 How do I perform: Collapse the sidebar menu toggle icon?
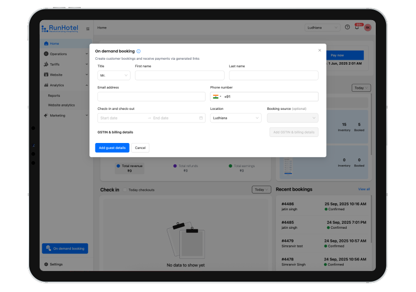[x=88, y=29]
